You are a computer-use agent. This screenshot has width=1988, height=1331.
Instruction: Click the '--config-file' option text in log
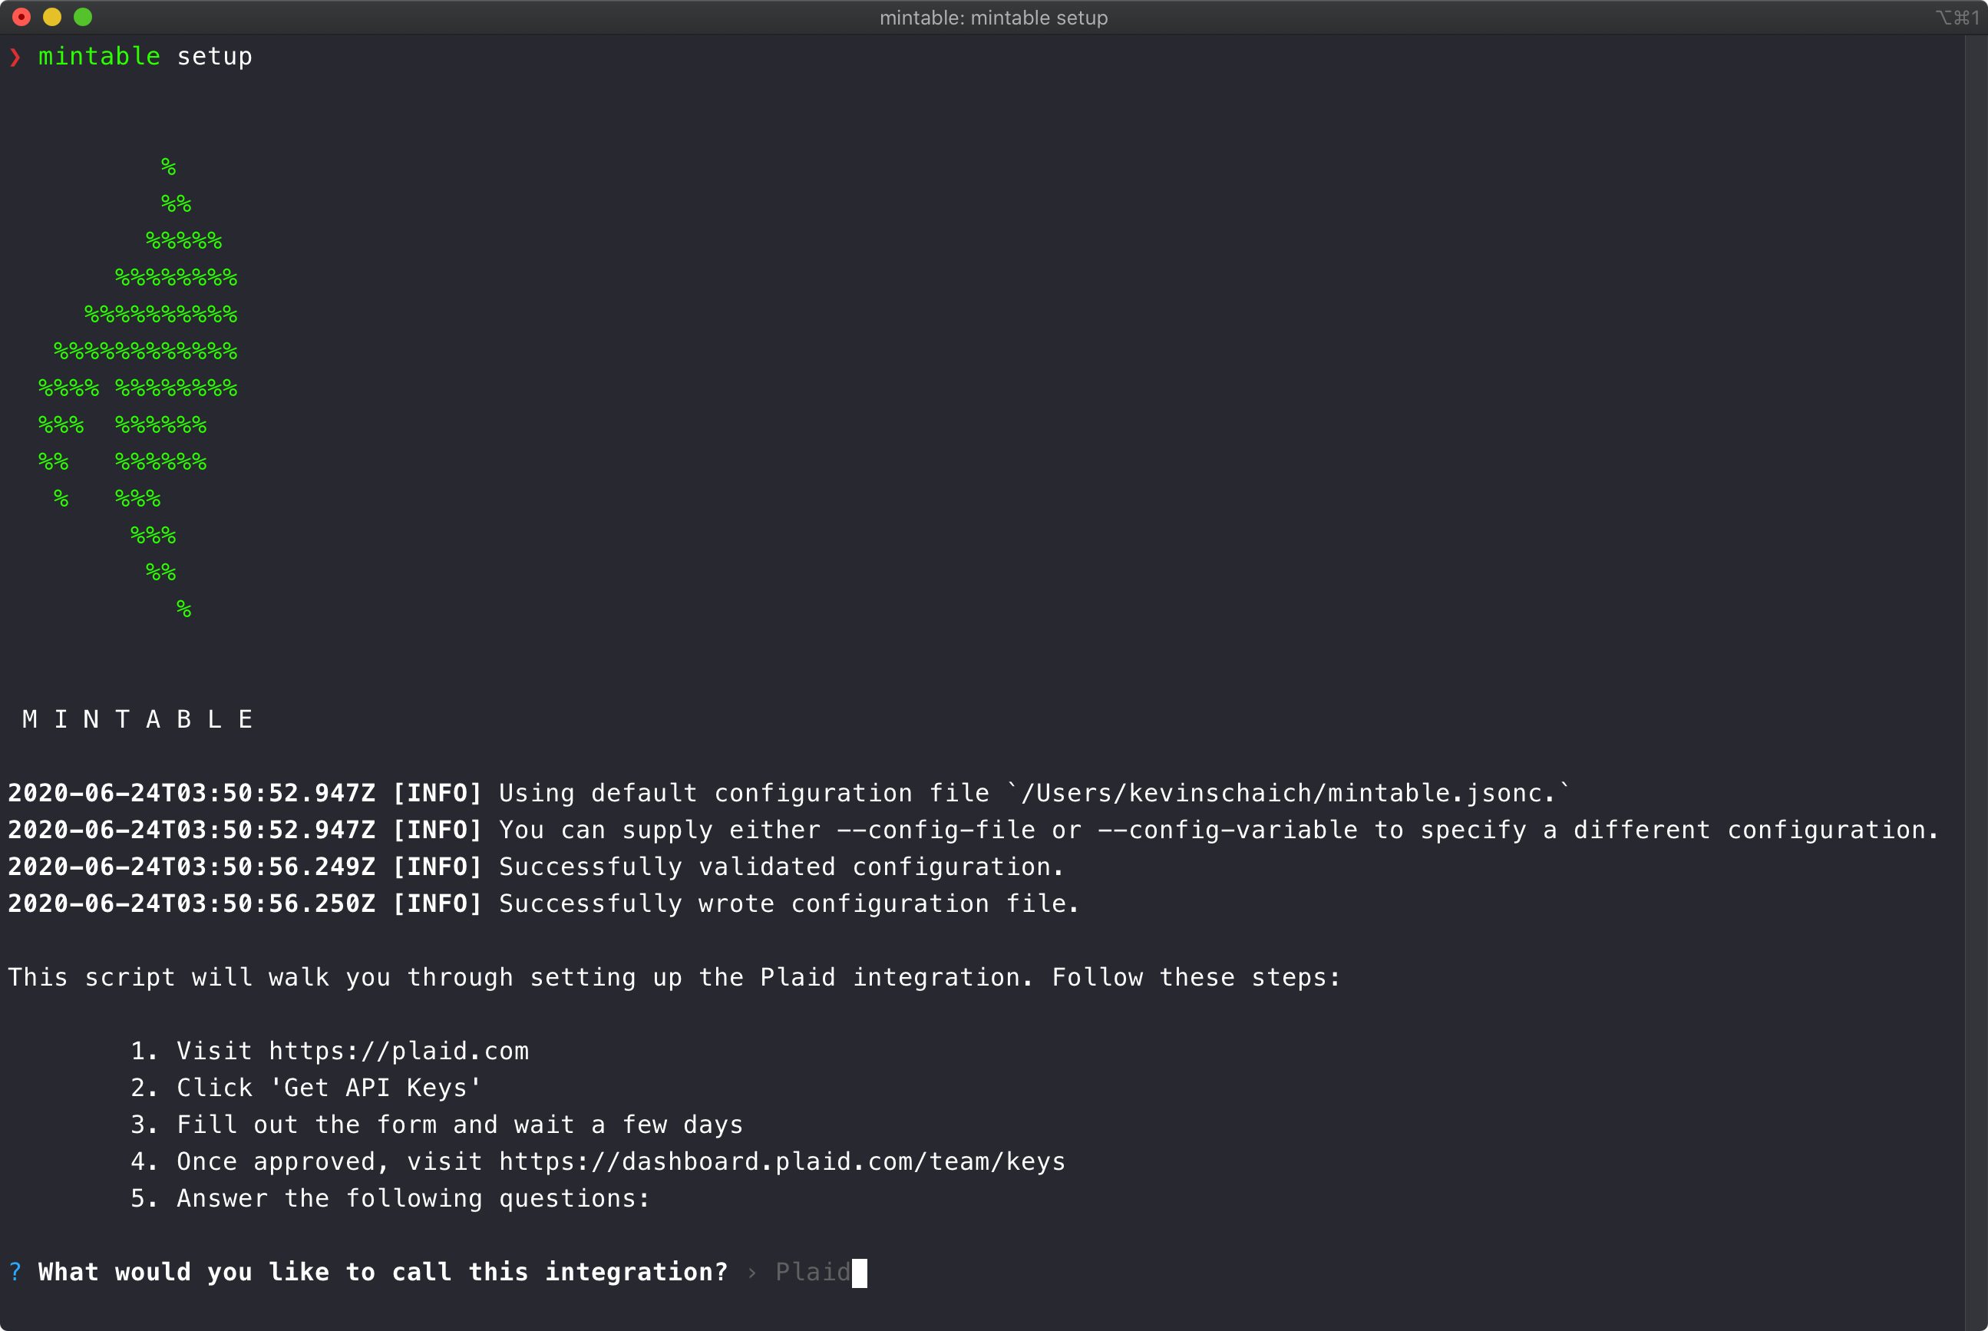[x=936, y=829]
